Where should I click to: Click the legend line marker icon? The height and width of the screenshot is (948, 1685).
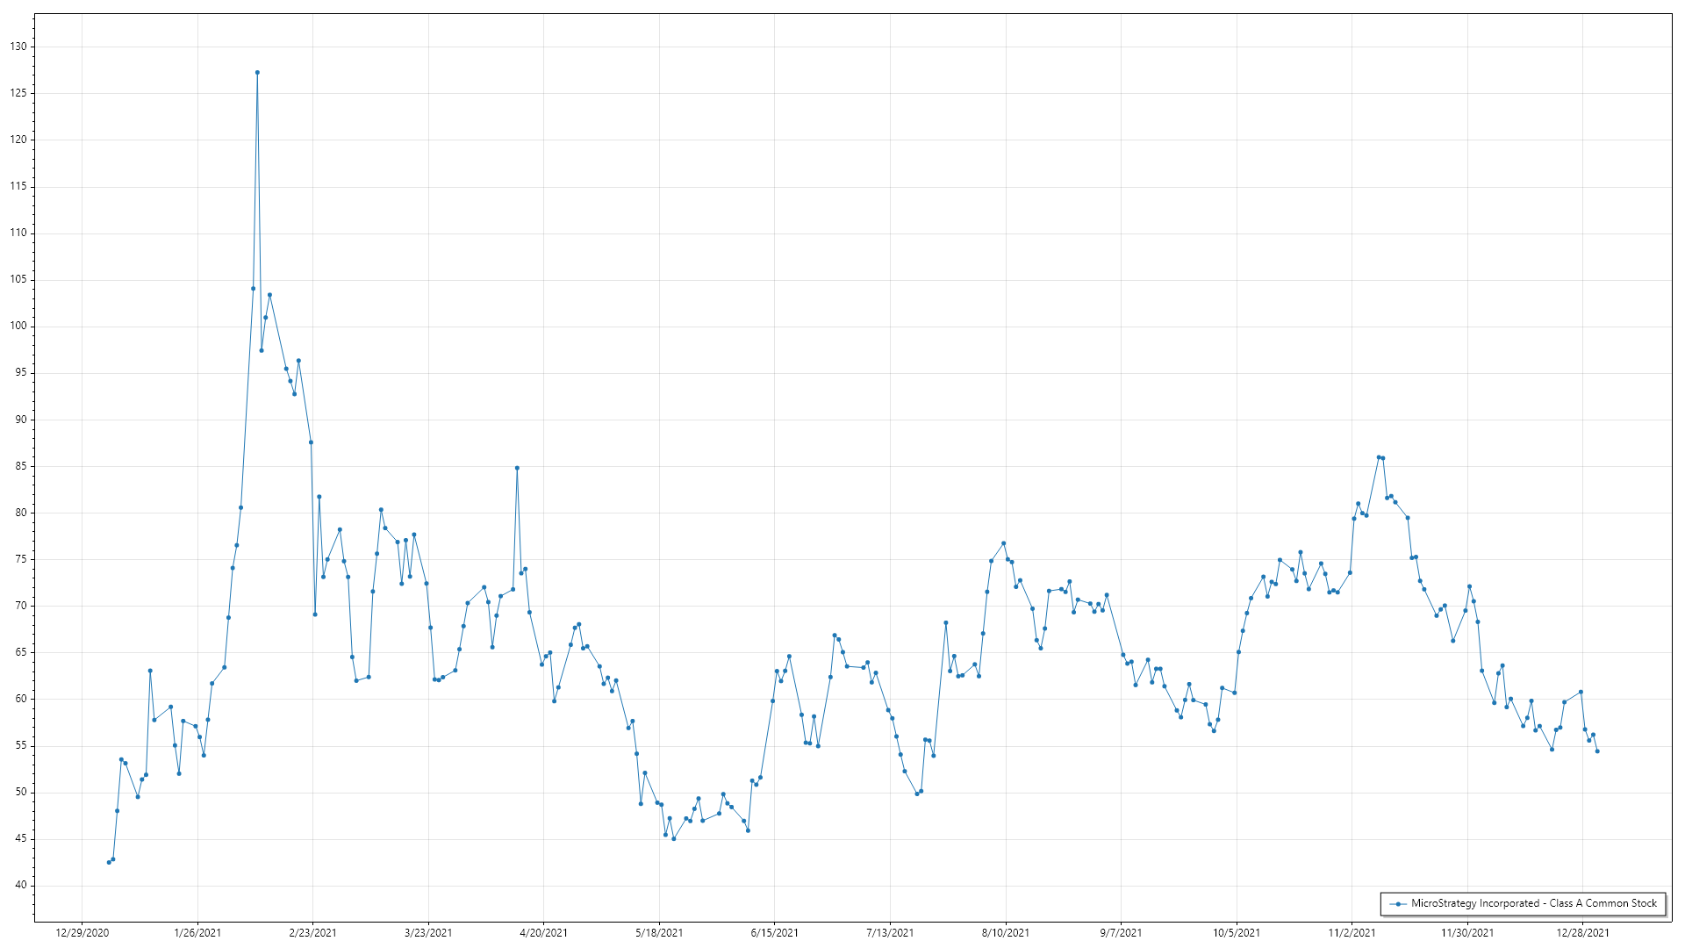click(1397, 903)
